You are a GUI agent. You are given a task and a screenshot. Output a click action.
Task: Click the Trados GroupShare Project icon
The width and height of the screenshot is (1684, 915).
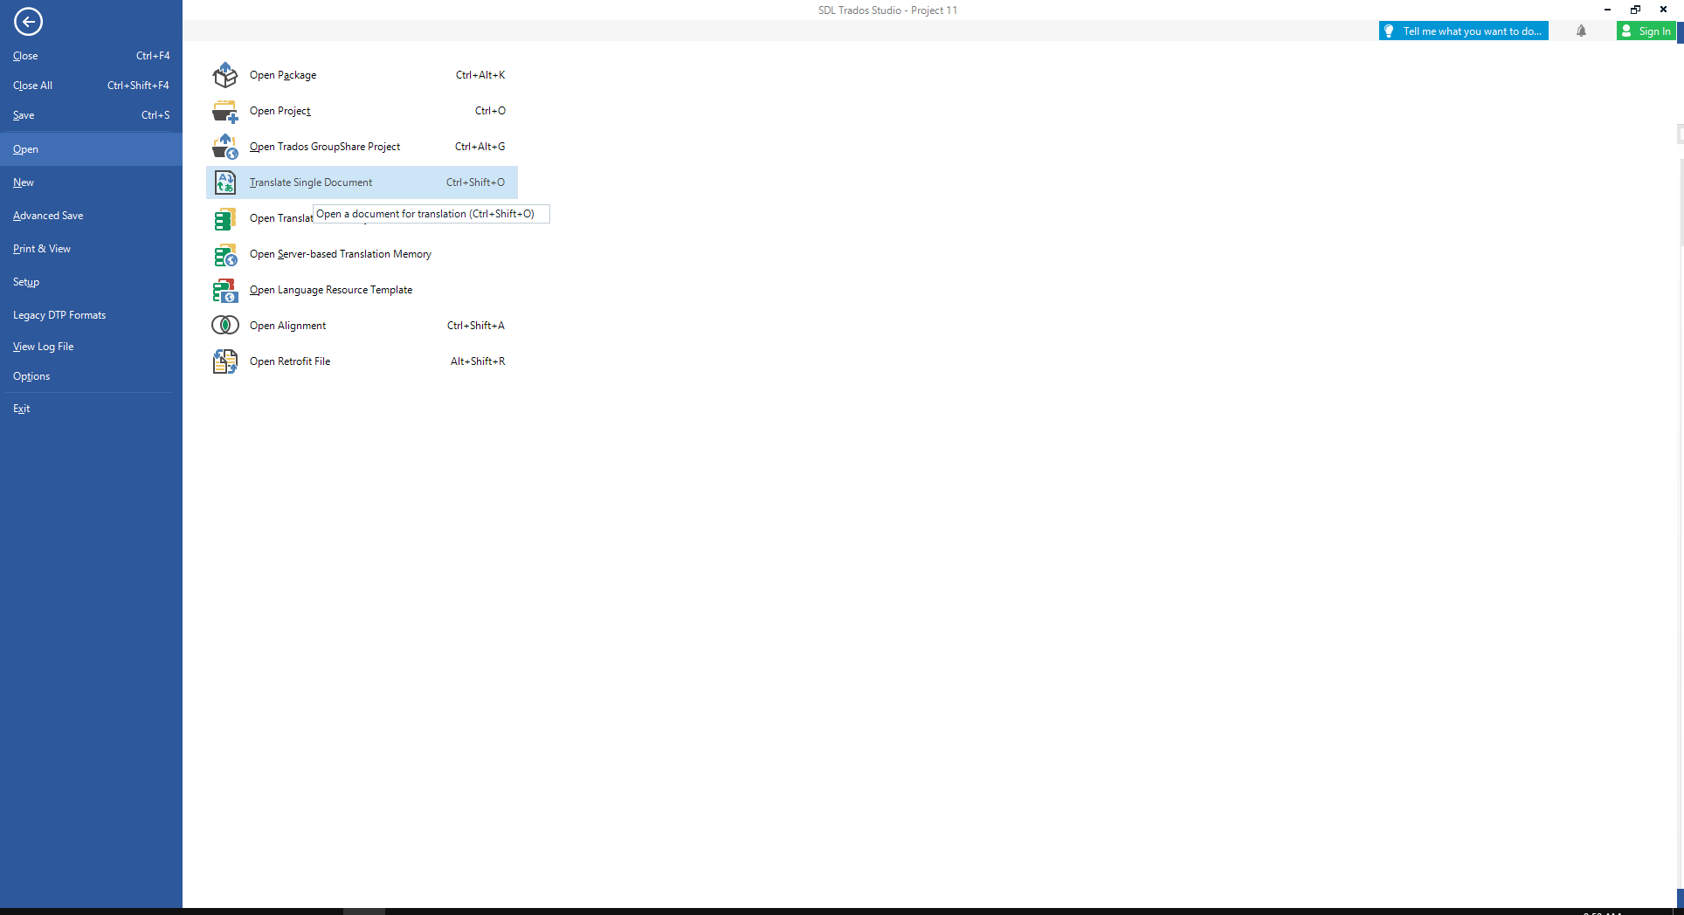[225, 147]
